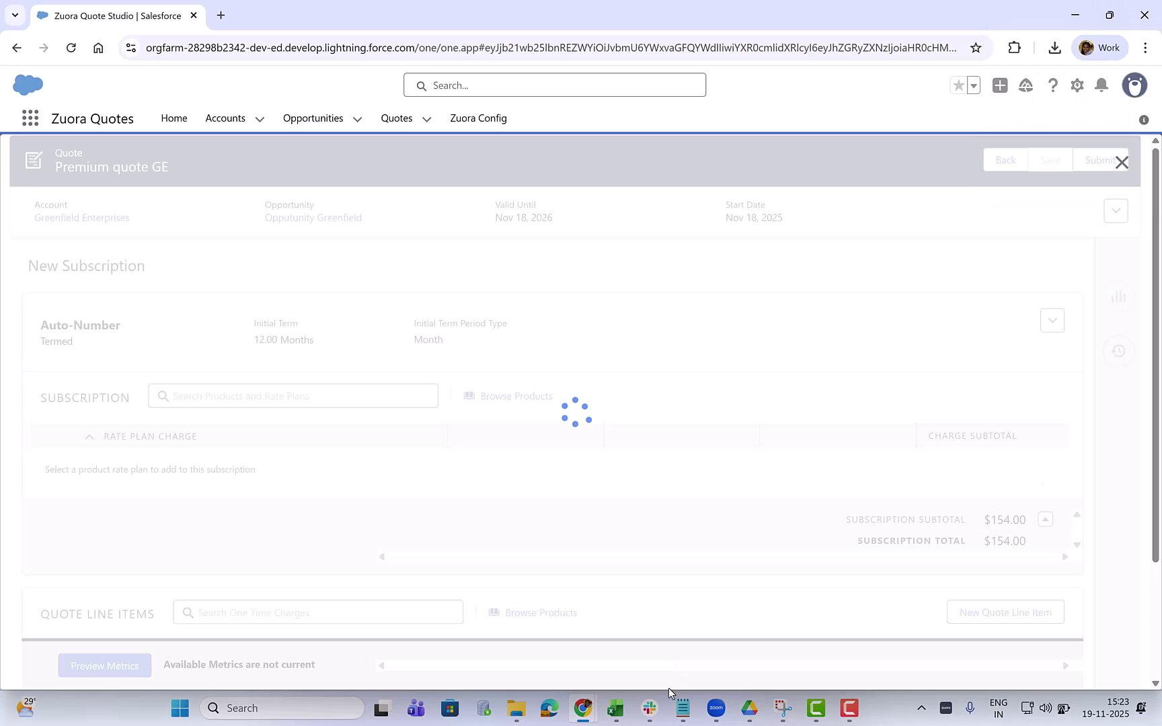Screen dimensions: 1162x726
Task: Expand the quote details header chevron
Action: [1116, 210]
